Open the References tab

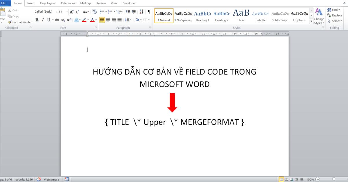click(x=68, y=3)
